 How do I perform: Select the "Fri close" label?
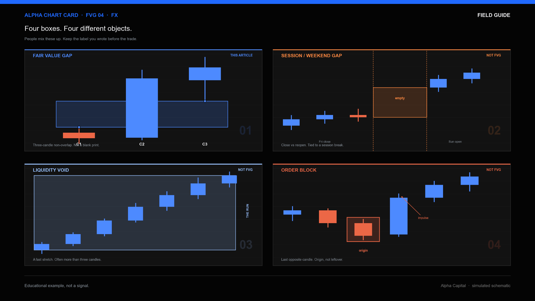(325, 142)
